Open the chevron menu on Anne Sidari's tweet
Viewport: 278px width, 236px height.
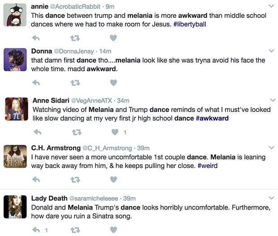(x=272, y=99)
